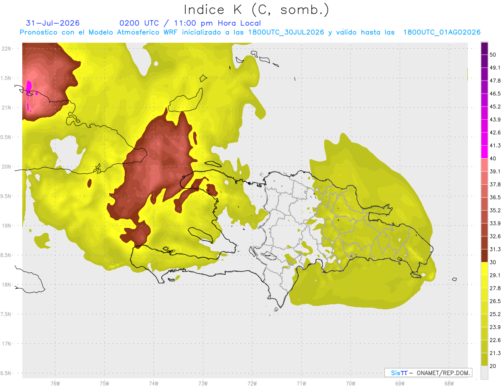Click the '19N' latitude label
Viewport: 504px width, 389px height.
(x=6, y=225)
